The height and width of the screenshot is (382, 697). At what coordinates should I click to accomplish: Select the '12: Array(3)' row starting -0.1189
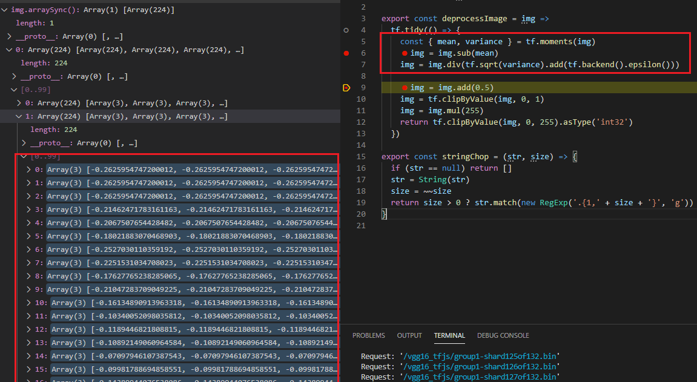click(x=170, y=329)
